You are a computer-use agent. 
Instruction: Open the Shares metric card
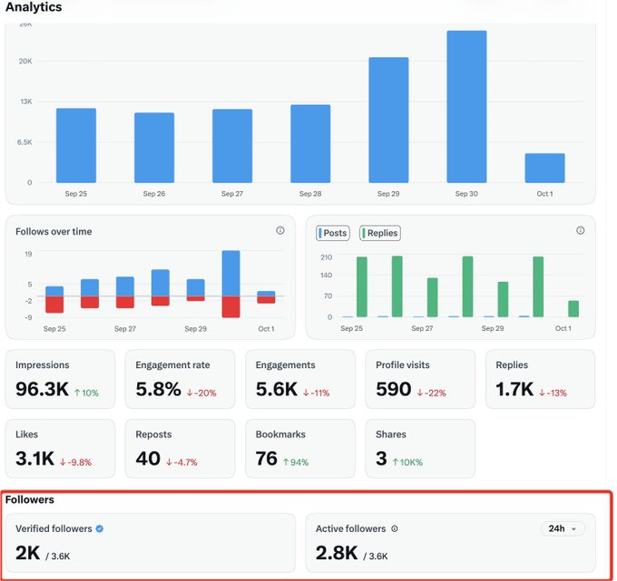coord(420,449)
